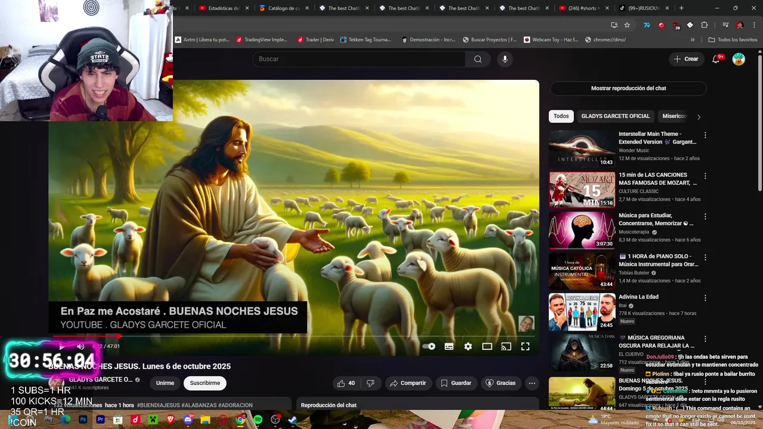Dislike the video with thumbs down
This screenshot has height=429, width=763.
370,383
